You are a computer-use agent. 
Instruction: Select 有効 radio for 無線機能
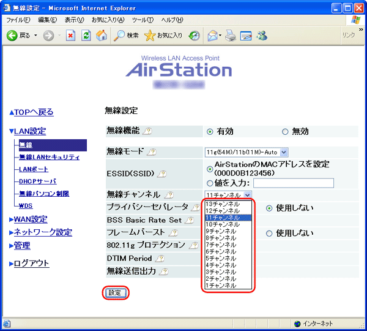pos(210,132)
